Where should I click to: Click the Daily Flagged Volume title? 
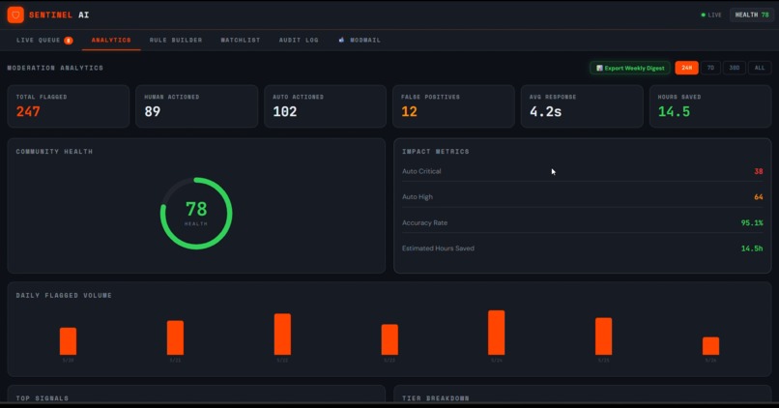pyautogui.click(x=64, y=296)
